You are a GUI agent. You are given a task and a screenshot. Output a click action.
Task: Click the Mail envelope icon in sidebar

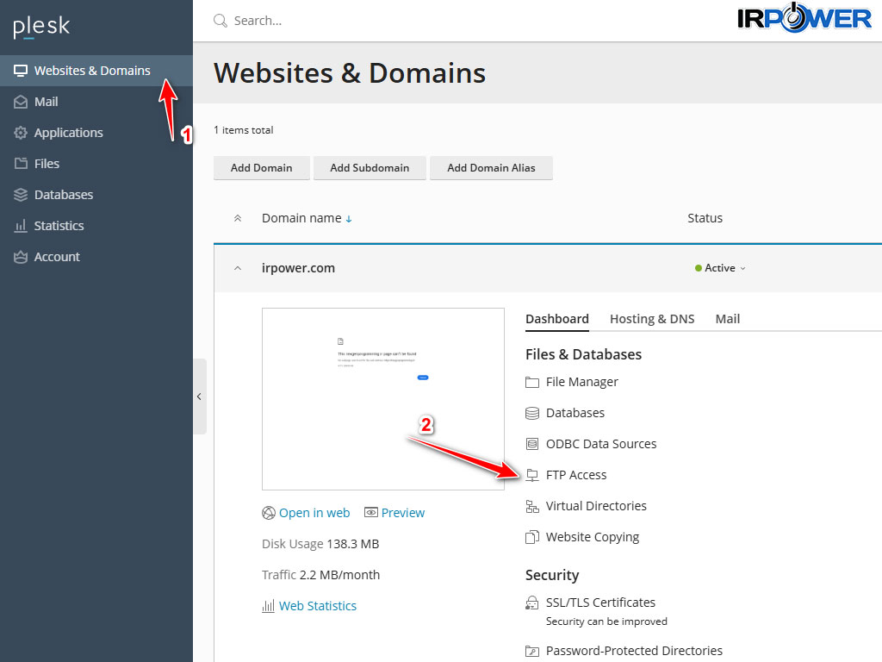click(21, 102)
